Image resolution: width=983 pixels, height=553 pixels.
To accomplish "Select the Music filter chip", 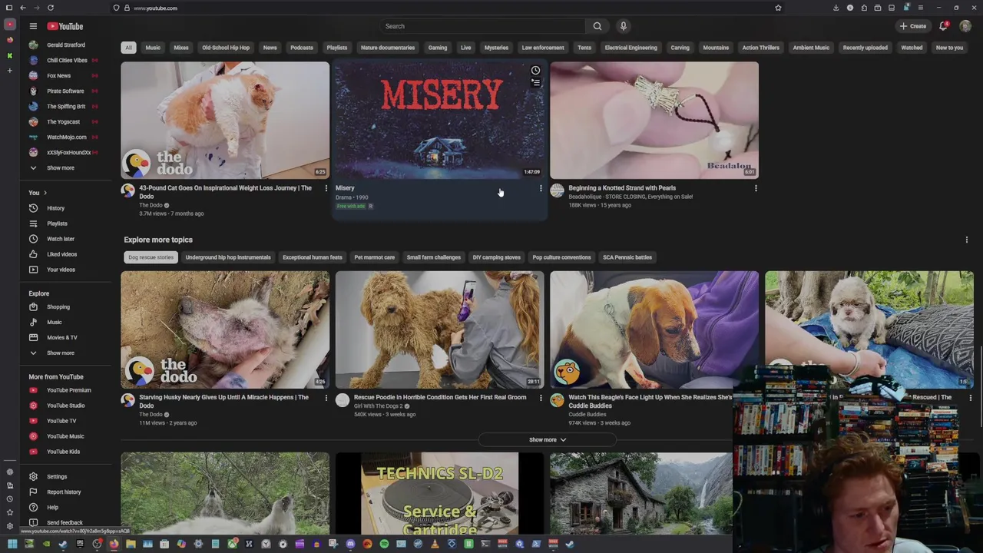I will 153,48.
